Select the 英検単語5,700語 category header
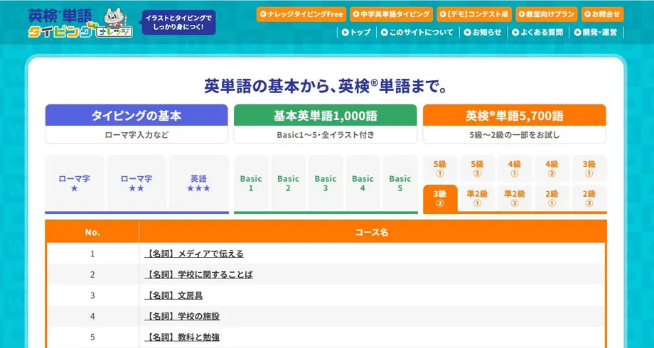Viewport: 654px width, 348px height. (x=514, y=116)
